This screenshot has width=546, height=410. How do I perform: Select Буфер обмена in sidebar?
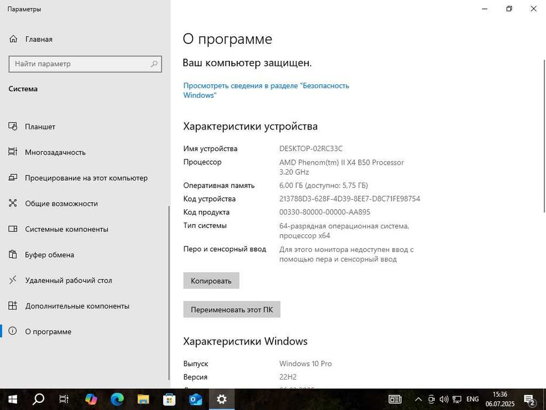pyautogui.click(x=85, y=255)
